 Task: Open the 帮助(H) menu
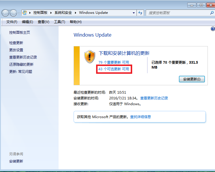click(x=76, y=22)
